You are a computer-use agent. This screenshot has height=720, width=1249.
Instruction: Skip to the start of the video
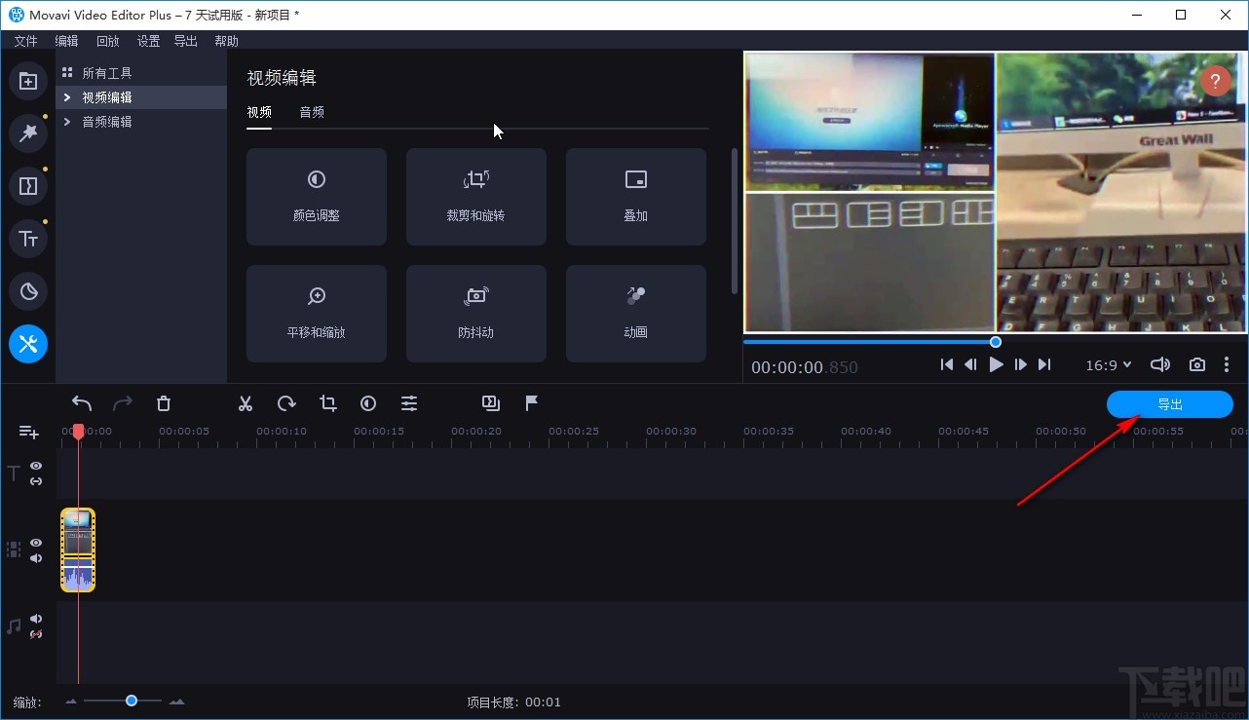[x=946, y=364]
